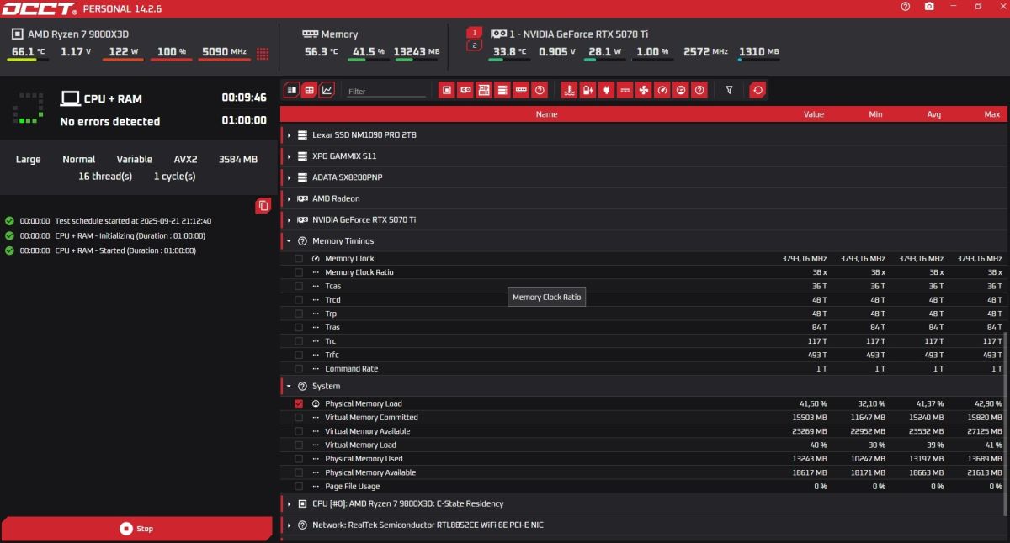Toggle the voltage battery sensor filter icon
Screen dimensions: 1010x543
click(x=587, y=90)
